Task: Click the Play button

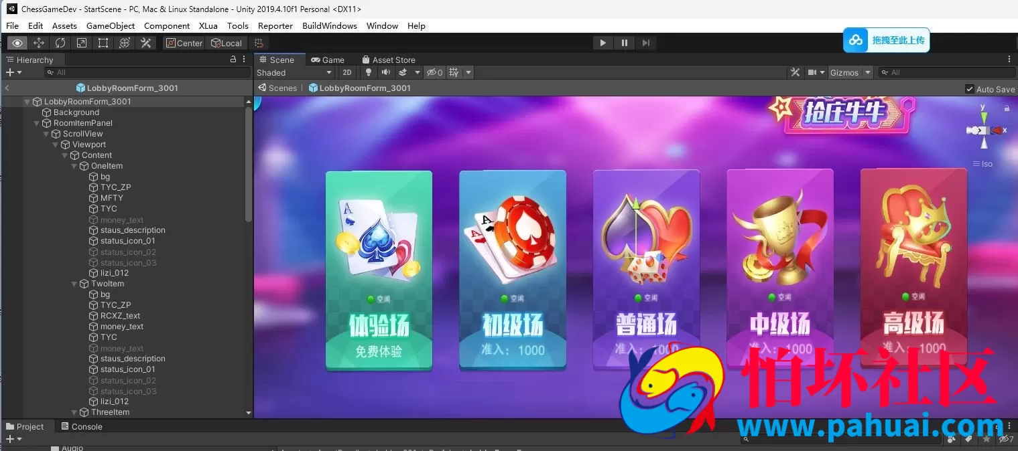Action: [x=603, y=43]
